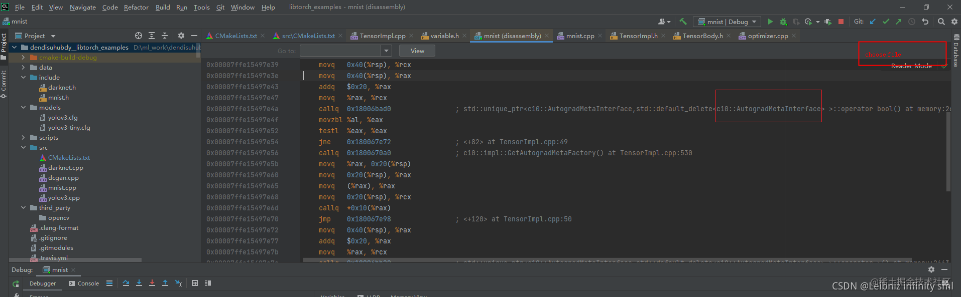This screenshot has height=297, width=961.
Task: Click the View button beside Go to
Action: (417, 51)
